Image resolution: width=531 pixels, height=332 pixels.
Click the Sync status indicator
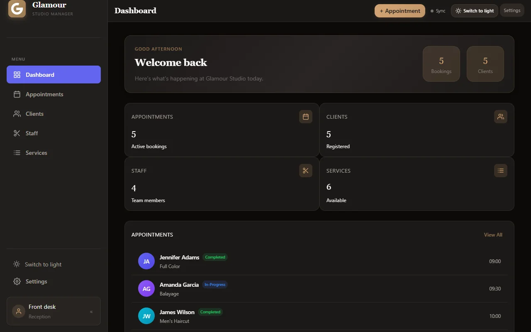coord(438,11)
